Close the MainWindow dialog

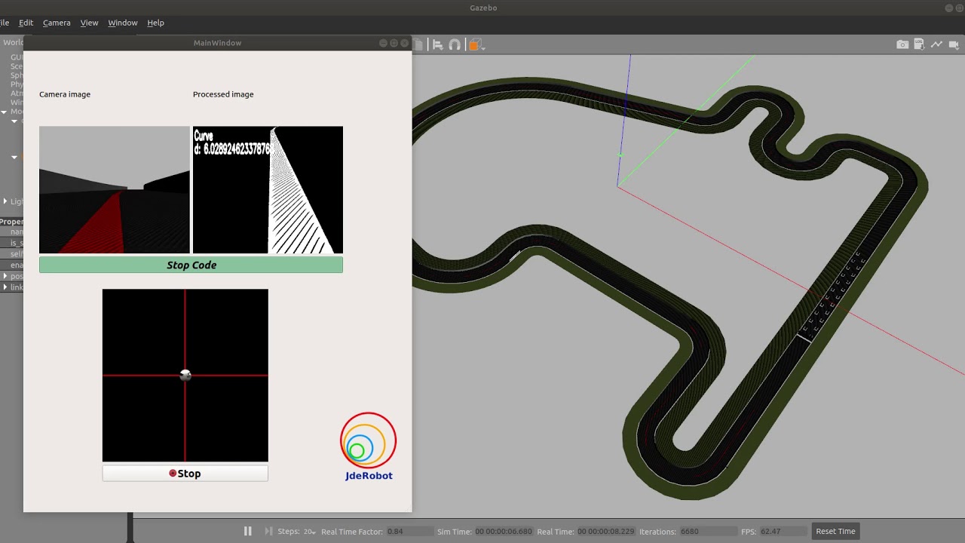(404, 43)
